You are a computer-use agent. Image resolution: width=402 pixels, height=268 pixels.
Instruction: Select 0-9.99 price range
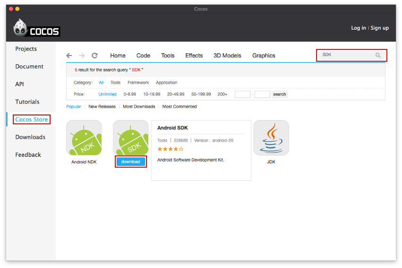click(x=130, y=94)
